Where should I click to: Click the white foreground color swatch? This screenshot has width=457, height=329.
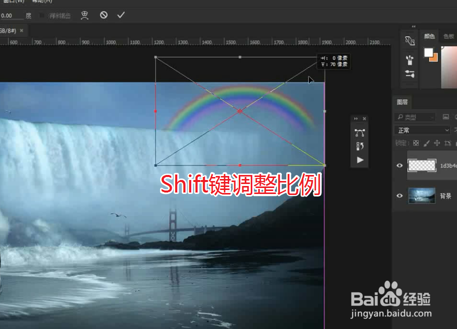[x=428, y=52]
